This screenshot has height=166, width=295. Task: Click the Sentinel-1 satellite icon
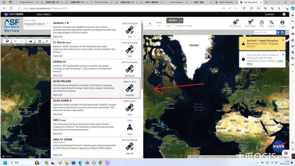pos(129,30)
